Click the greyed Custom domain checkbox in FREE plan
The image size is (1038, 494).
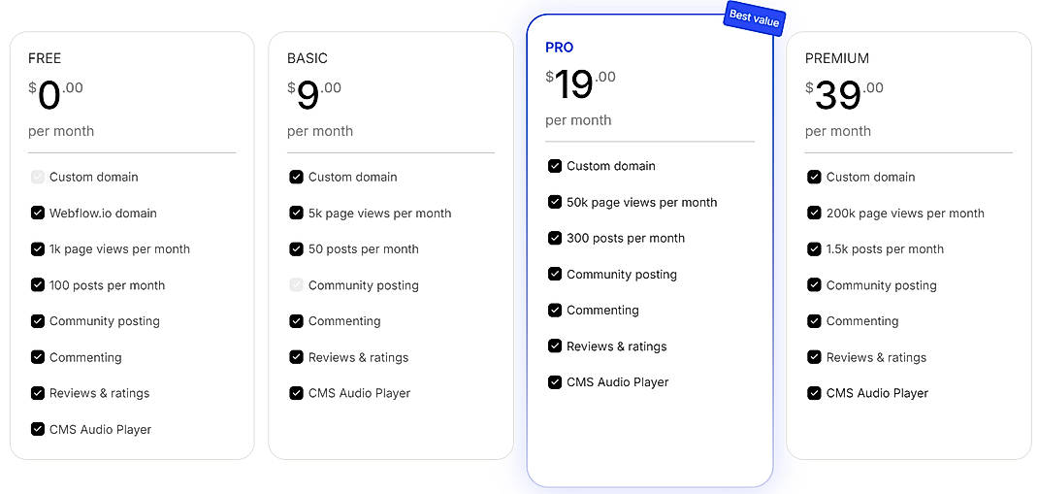tap(38, 177)
